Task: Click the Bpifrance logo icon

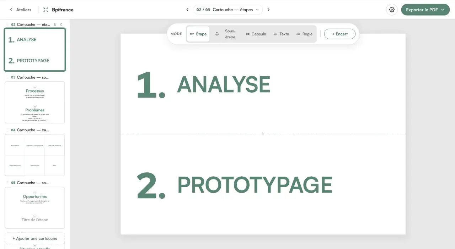Action: pyautogui.click(x=45, y=10)
